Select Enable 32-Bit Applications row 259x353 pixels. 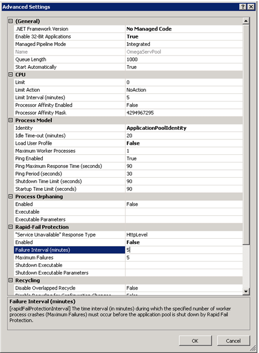(128, 36)
